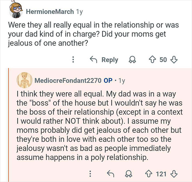Visit the HermioneMarch user profile link

pos(50,12)
